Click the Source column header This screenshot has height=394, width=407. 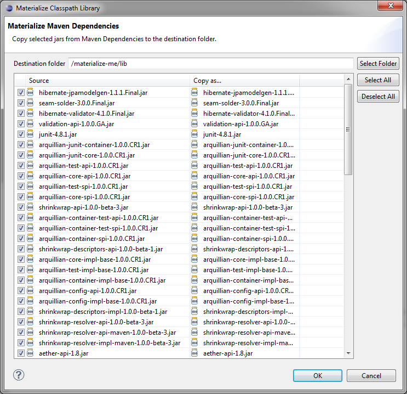click(107, 80)
